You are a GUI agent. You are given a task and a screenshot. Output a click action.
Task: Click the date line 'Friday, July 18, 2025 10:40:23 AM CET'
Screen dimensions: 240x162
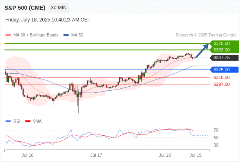48,20
